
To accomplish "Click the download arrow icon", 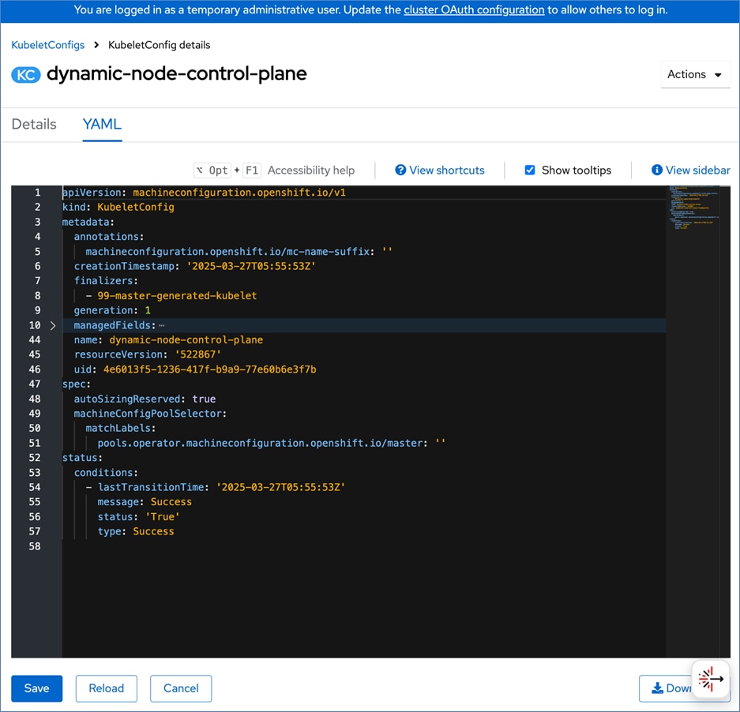I will [657, 688].
